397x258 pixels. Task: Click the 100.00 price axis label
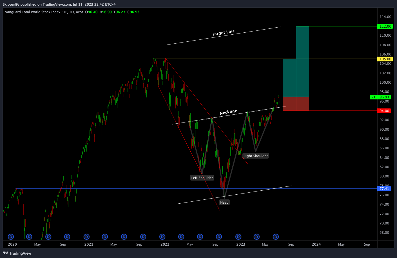pyautogui.click(x=385, y=82)
